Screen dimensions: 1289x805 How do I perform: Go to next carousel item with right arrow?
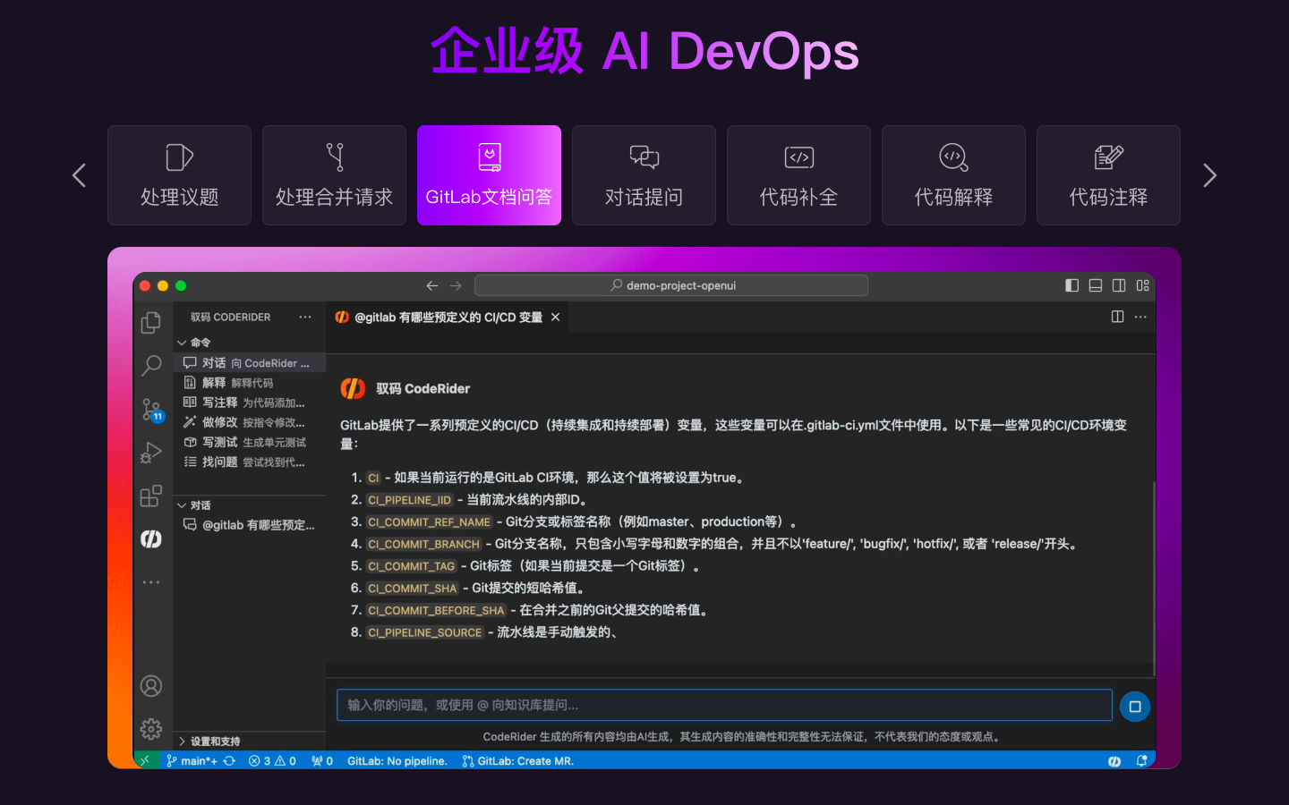1210,175
